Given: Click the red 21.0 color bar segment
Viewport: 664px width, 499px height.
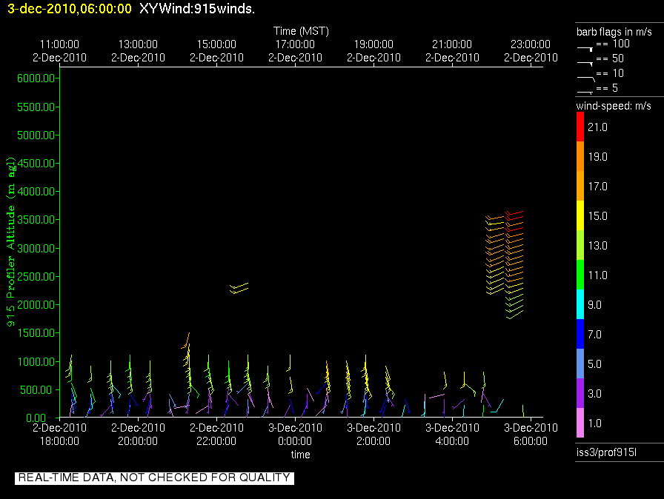Looking at the screenshot, I should [x=580, y=127].
